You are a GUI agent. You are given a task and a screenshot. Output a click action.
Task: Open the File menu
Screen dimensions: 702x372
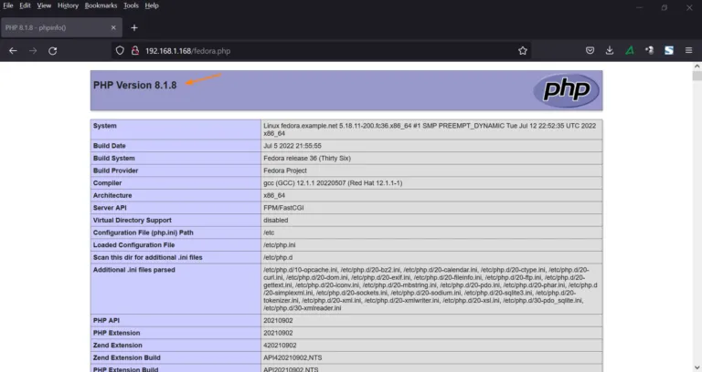click(8, 5)
